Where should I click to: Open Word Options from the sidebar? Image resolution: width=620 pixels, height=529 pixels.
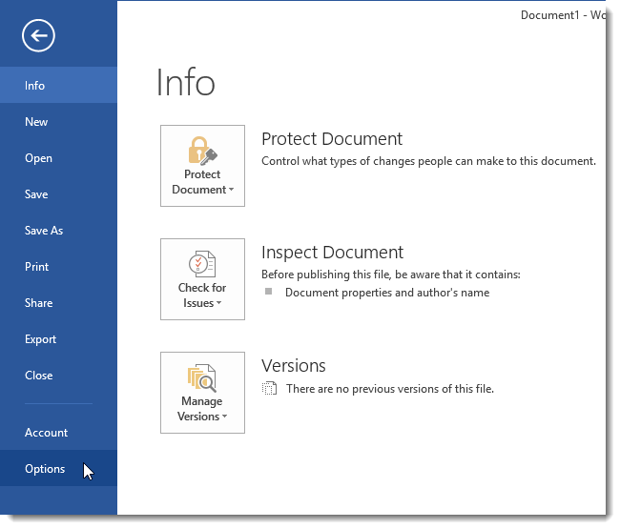pyautogui.click(x=58, y=468)
